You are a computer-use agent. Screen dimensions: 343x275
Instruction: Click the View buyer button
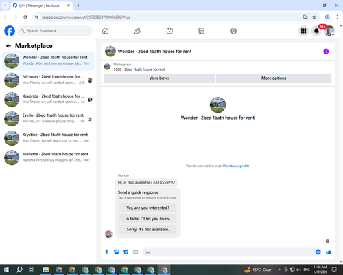[x=159, y=78]
